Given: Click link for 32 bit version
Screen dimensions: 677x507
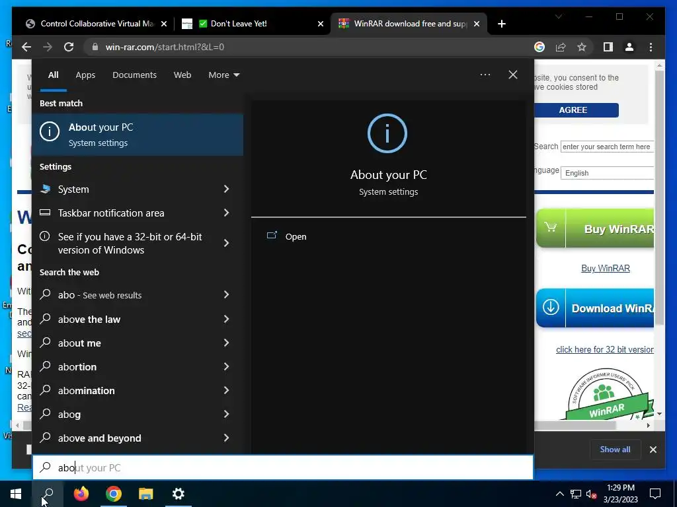Looking at the screenshot, I should [x=604, y=349].
